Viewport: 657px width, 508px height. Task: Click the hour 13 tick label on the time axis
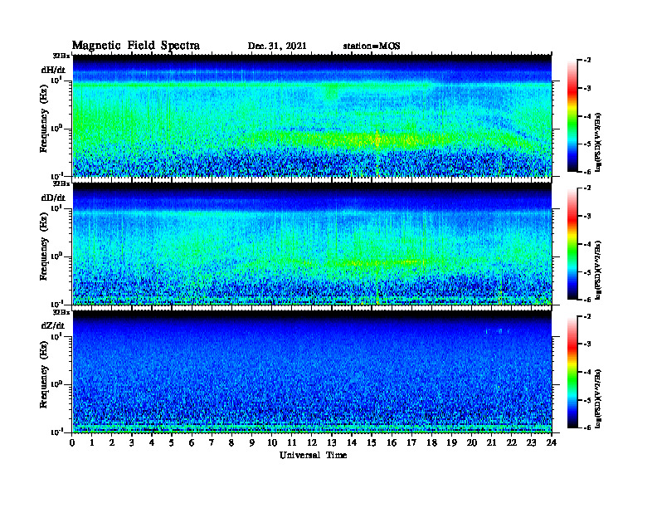(332, 443)
